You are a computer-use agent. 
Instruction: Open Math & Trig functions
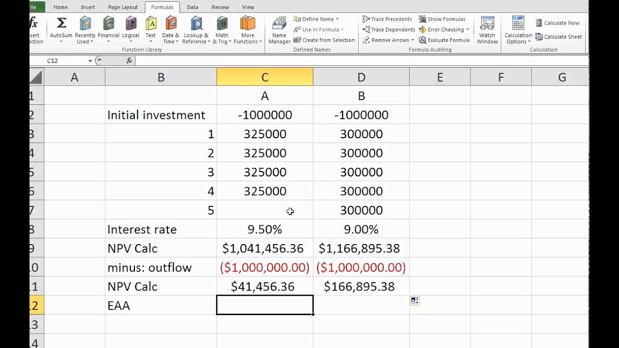(x=222, y=30)
